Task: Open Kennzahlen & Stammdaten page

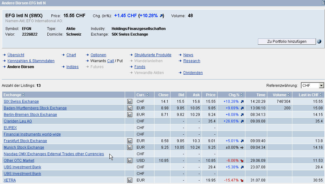Action: [31, 61]
